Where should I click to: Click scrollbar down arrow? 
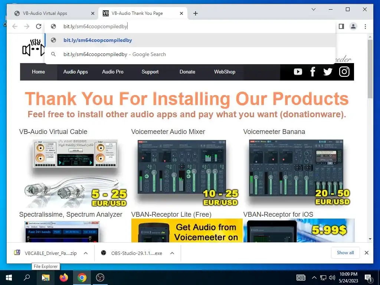(x=370, y=239)
